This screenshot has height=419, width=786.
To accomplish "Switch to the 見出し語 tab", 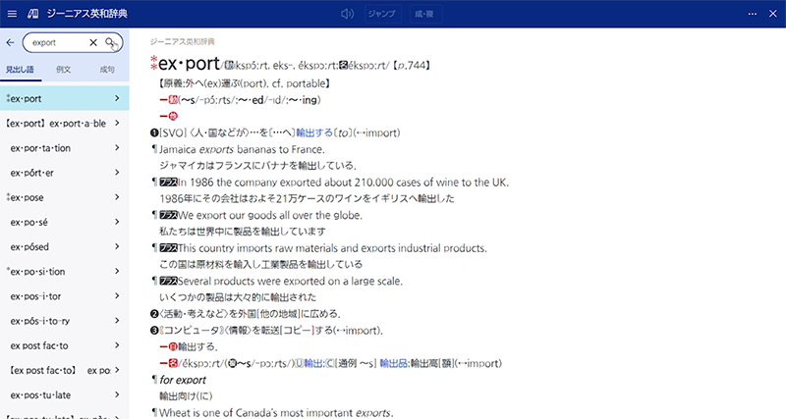I will 20,70.
